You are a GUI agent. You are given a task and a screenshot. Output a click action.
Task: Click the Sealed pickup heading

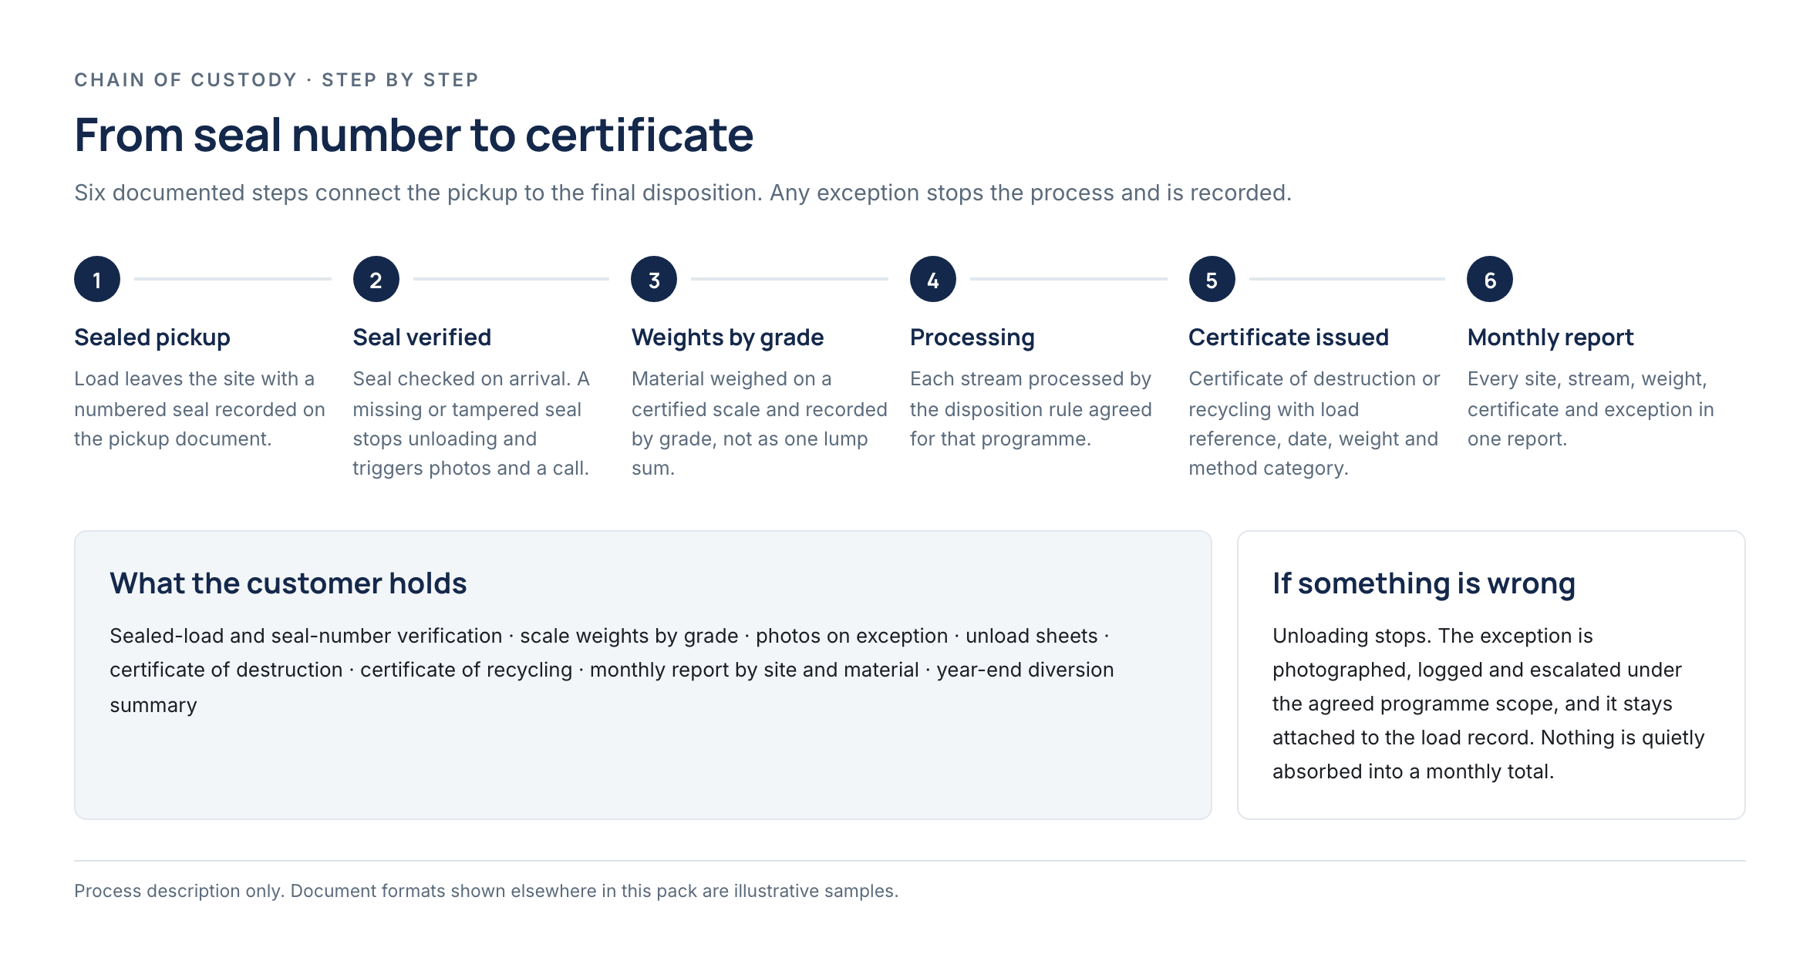(x=152, y=338)
